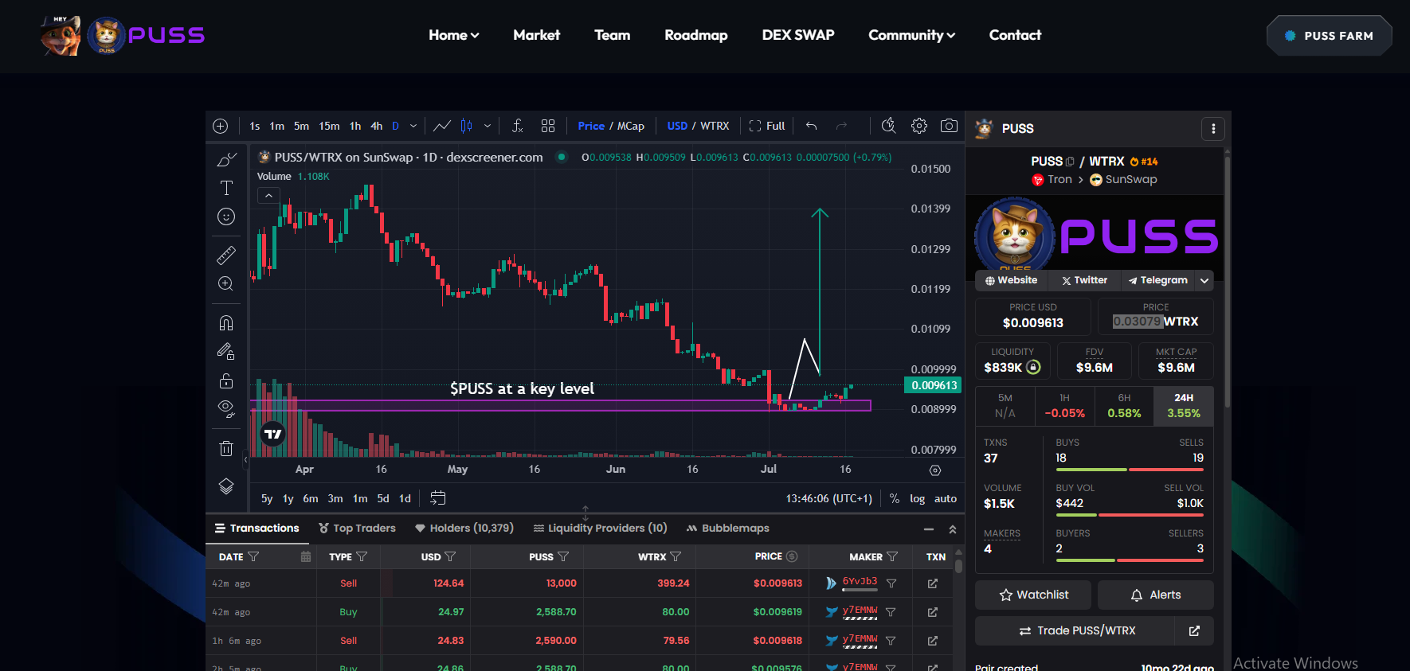Click the Watchlist button
This screenshot has width=1410, height=671.
(1034, 595)
